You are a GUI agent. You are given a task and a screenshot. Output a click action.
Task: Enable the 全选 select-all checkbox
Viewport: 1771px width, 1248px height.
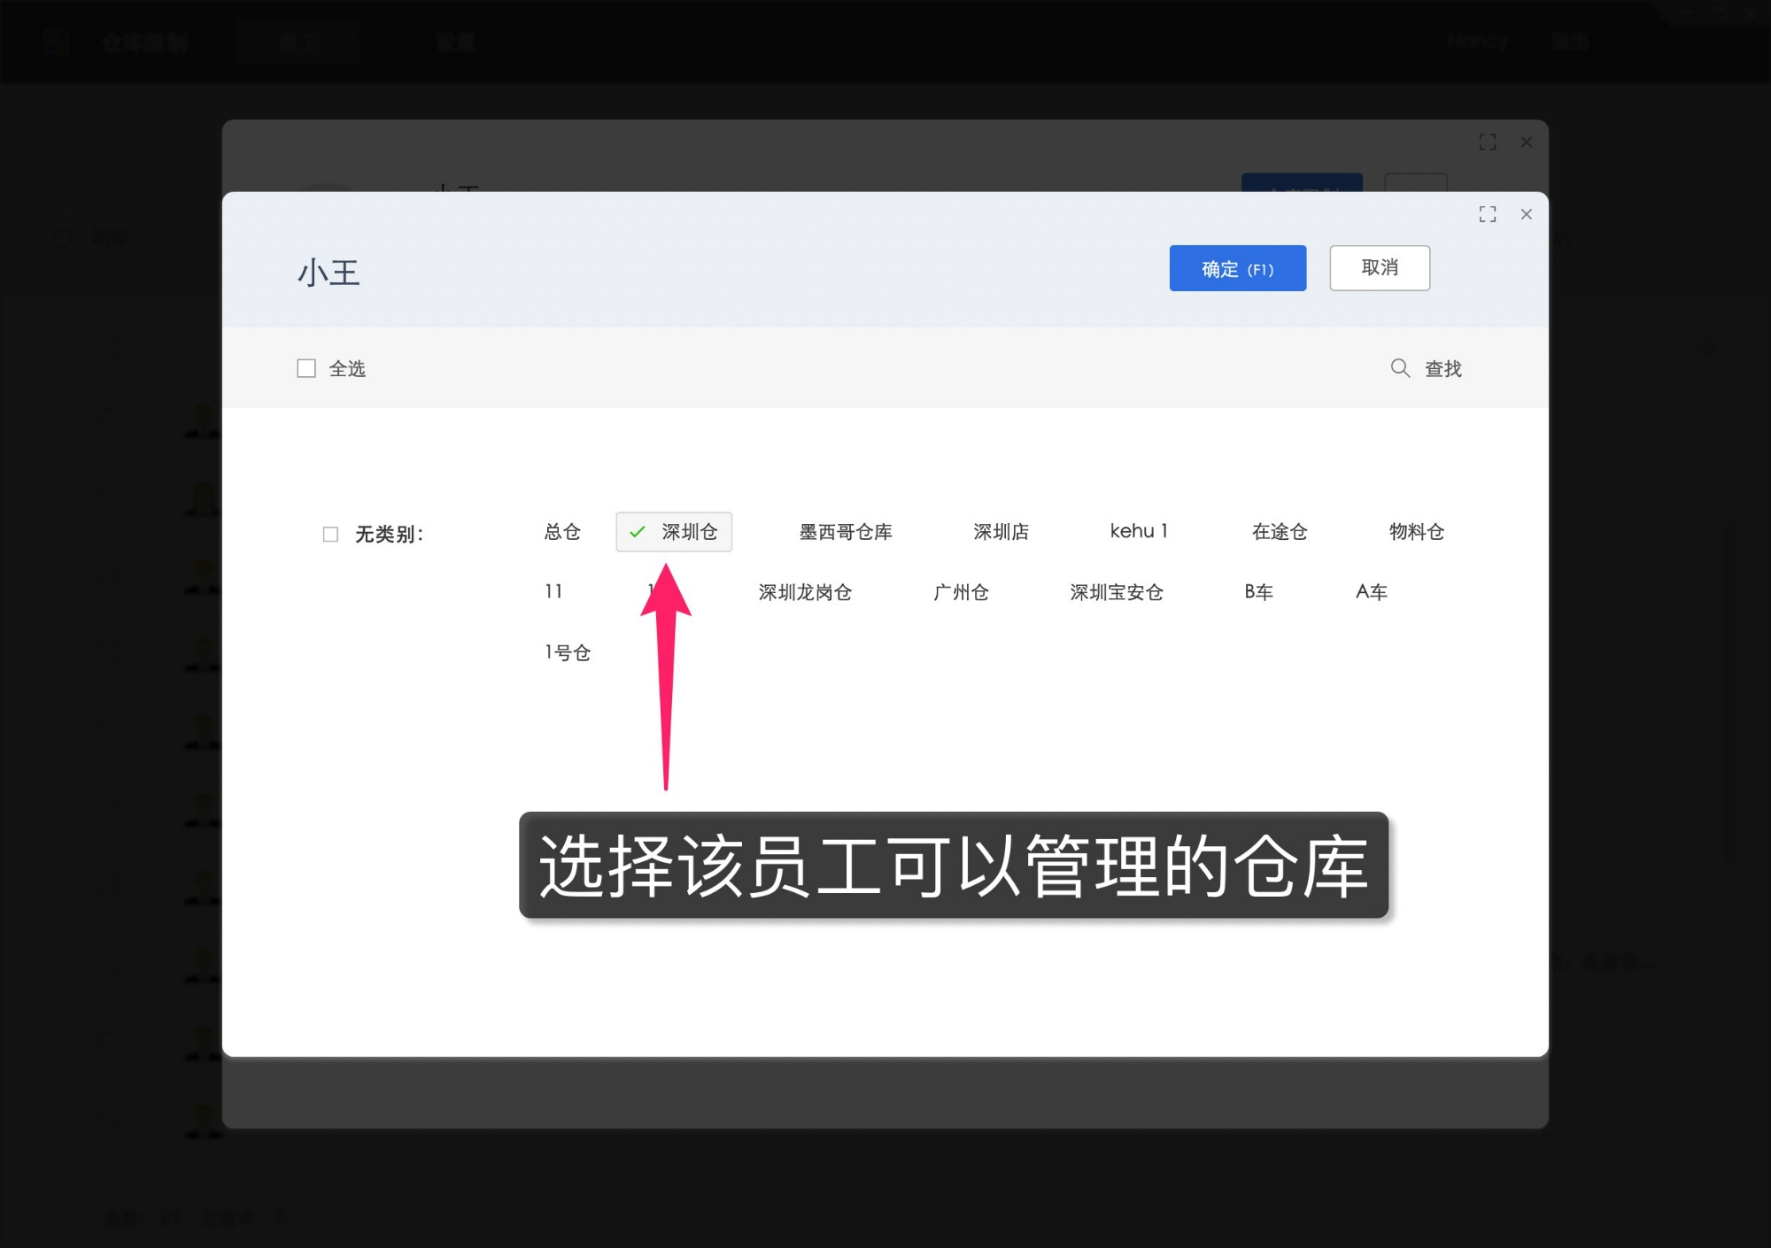(x=306, y=368)
